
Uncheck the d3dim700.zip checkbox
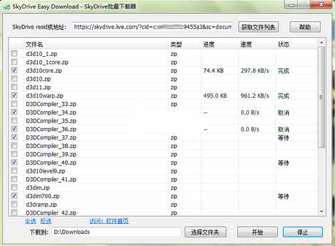point(14,195)
